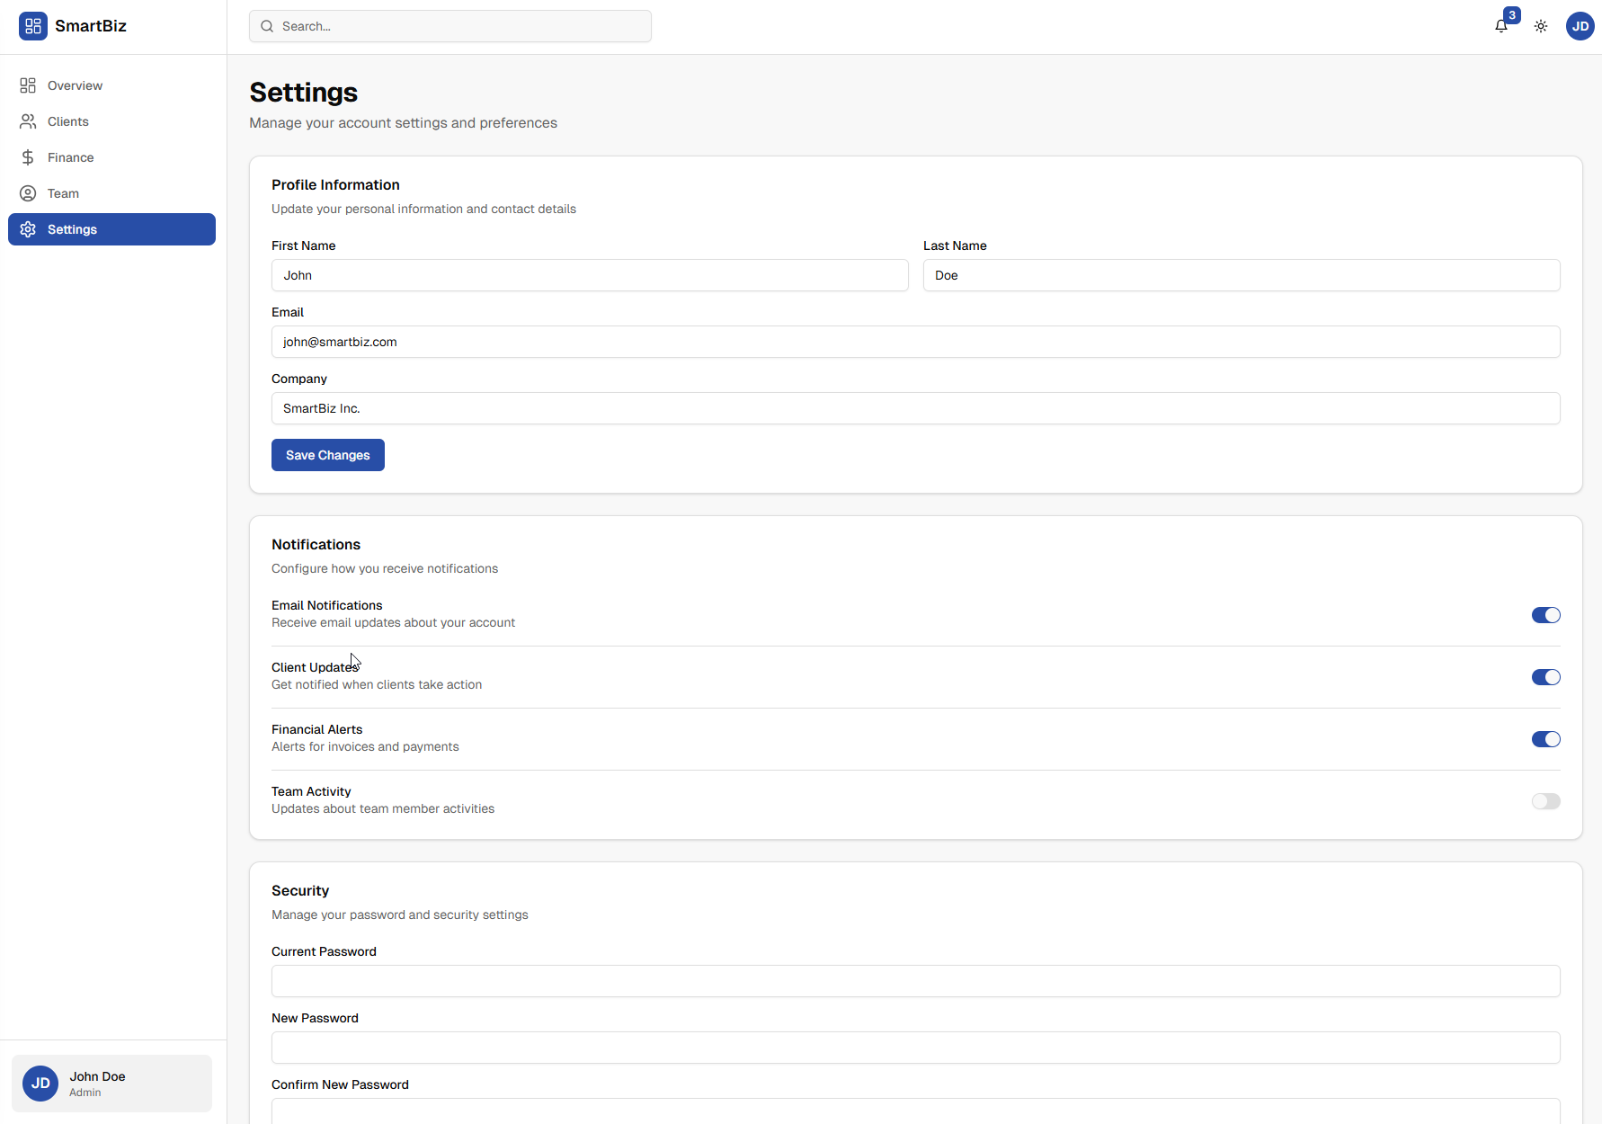
Task: Disable Financial Alerts toggle
Action: click(1546, 739)
